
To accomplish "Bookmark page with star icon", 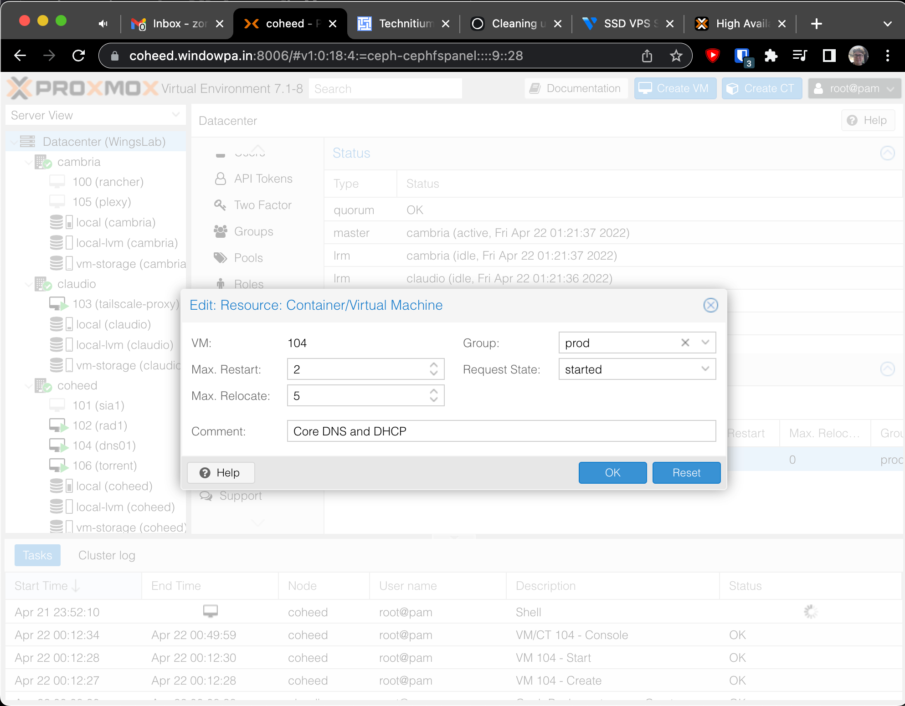I will pos(676,56).
